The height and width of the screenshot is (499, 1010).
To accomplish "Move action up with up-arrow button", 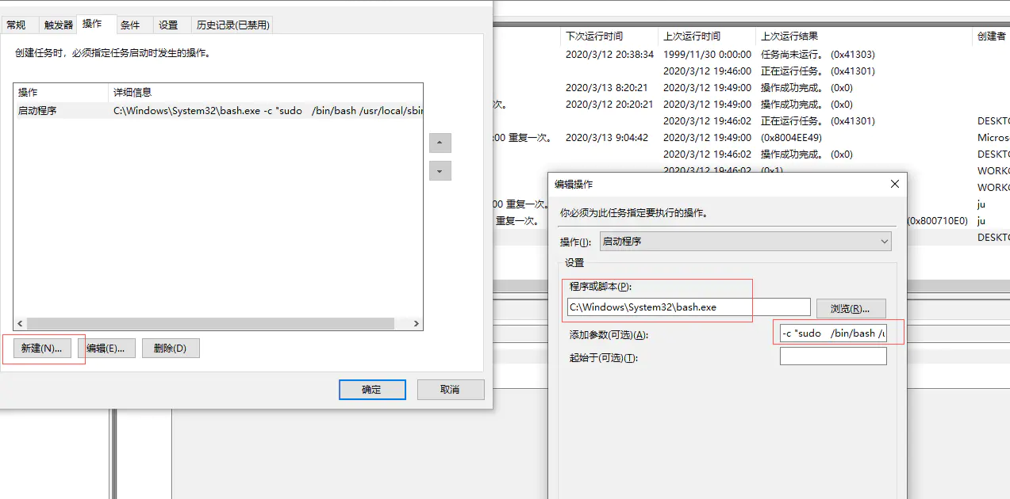I will click(440, 143).
